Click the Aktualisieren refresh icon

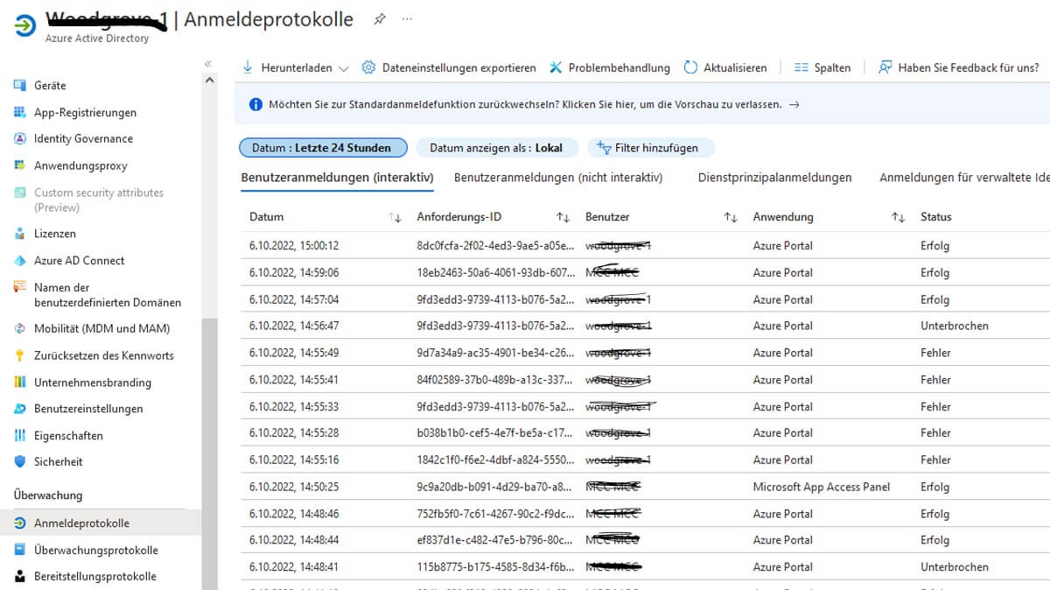coord(690,67)
